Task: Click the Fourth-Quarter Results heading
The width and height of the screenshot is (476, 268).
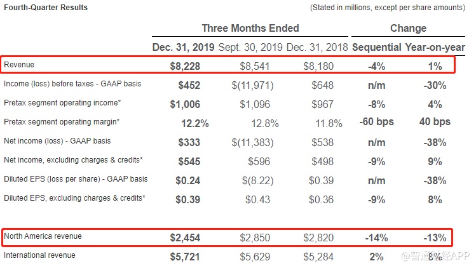Action: (x=46, y=8)
